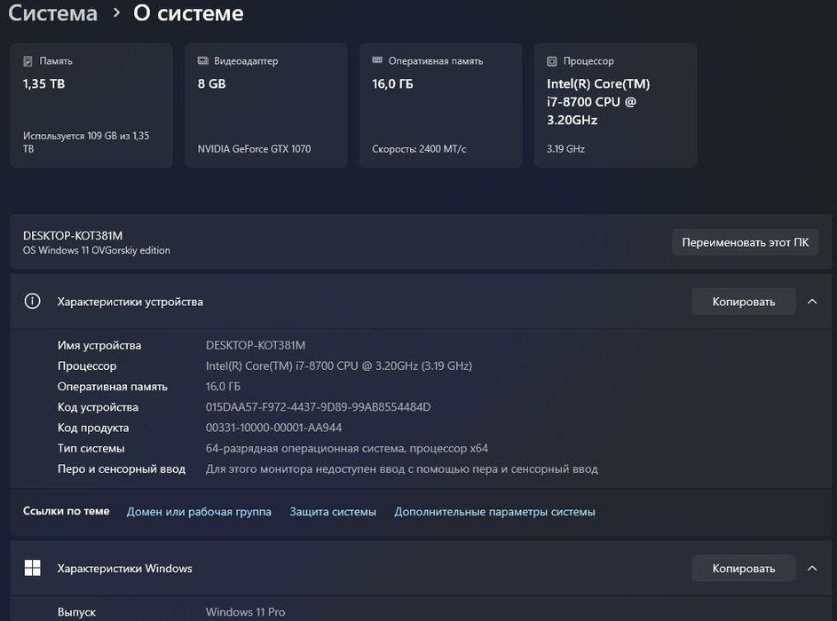Click the Характеристики Windows header
Viewport: 837px width, 621px height.
pyautogui.click(x=421, y=568)
